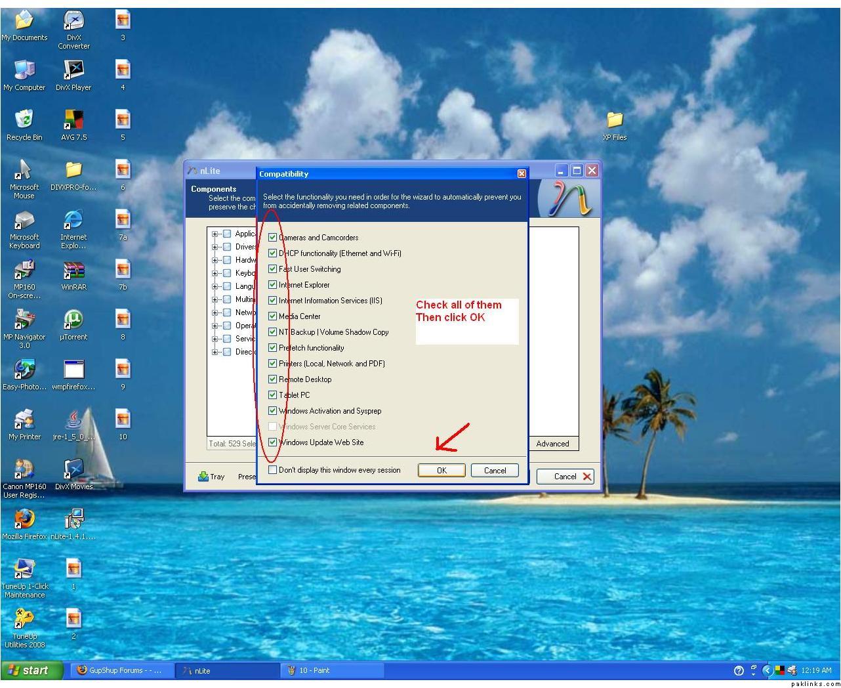Open the DivX Converter desktop icon
841x688 pixels.
(73, 22)
